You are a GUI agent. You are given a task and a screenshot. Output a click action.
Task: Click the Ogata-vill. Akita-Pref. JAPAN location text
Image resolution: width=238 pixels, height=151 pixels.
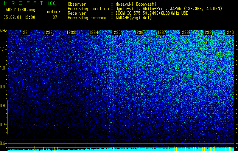pos(169,9)
